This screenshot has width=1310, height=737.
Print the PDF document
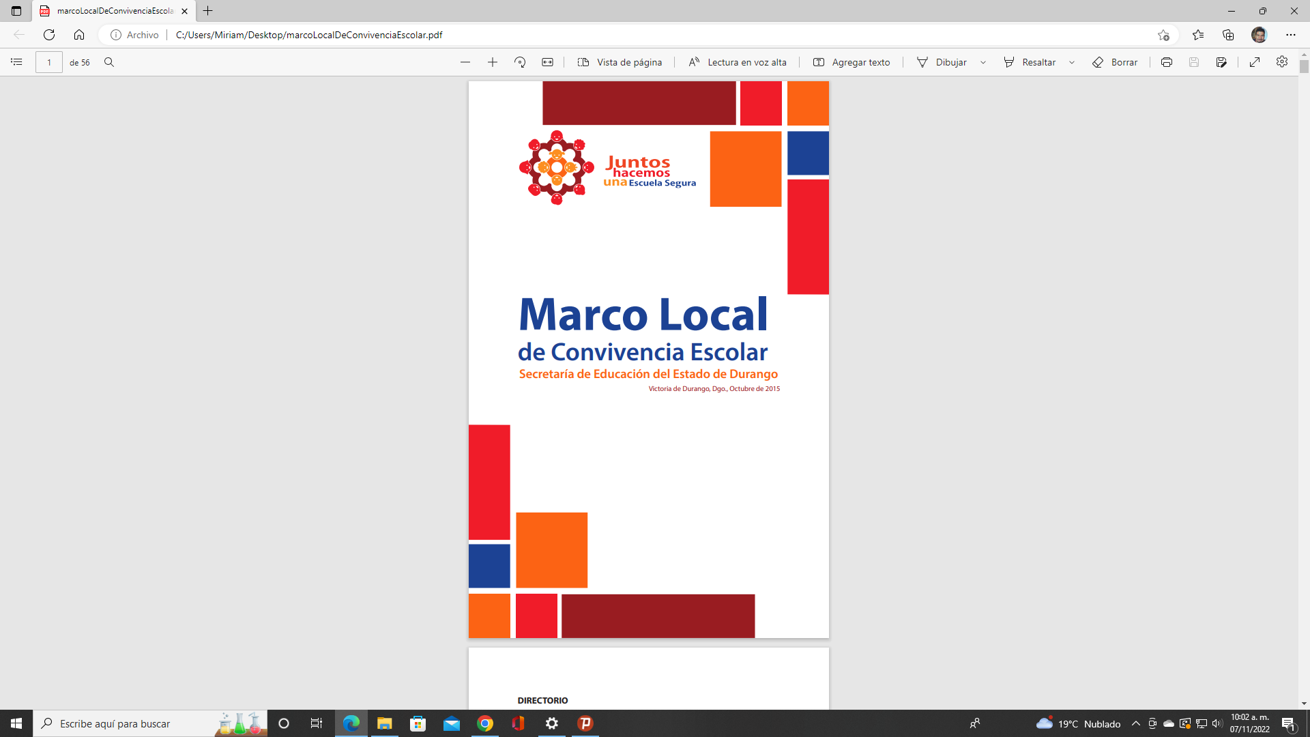[x=1167, y=62]
